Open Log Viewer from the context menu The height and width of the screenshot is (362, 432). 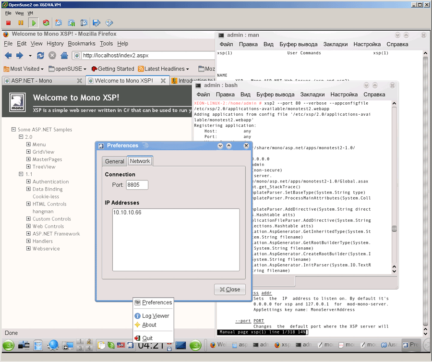click(153, 316)
